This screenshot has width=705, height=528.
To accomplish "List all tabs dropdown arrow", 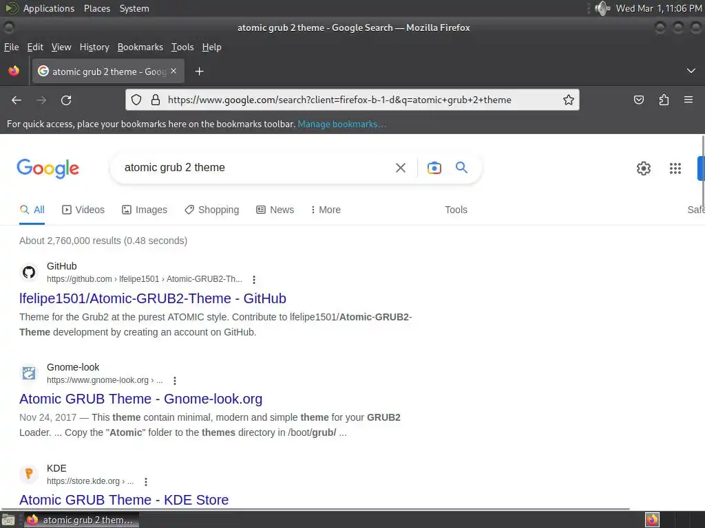I will coord(691,71).
